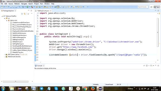Click the Save toolbar icon
The height and width of the screenshot is (91, 161).
tap(11, 7)
